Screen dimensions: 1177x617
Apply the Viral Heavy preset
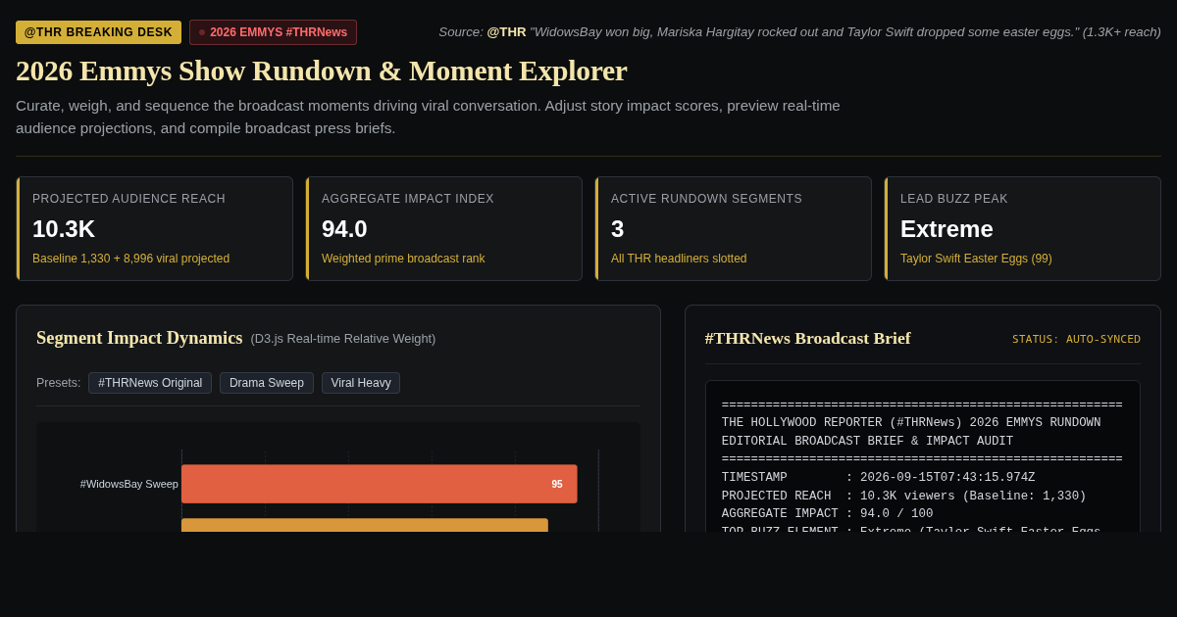[x=361, y=383]
